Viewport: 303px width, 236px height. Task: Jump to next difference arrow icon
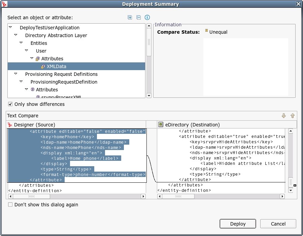(x=284, y=116)
